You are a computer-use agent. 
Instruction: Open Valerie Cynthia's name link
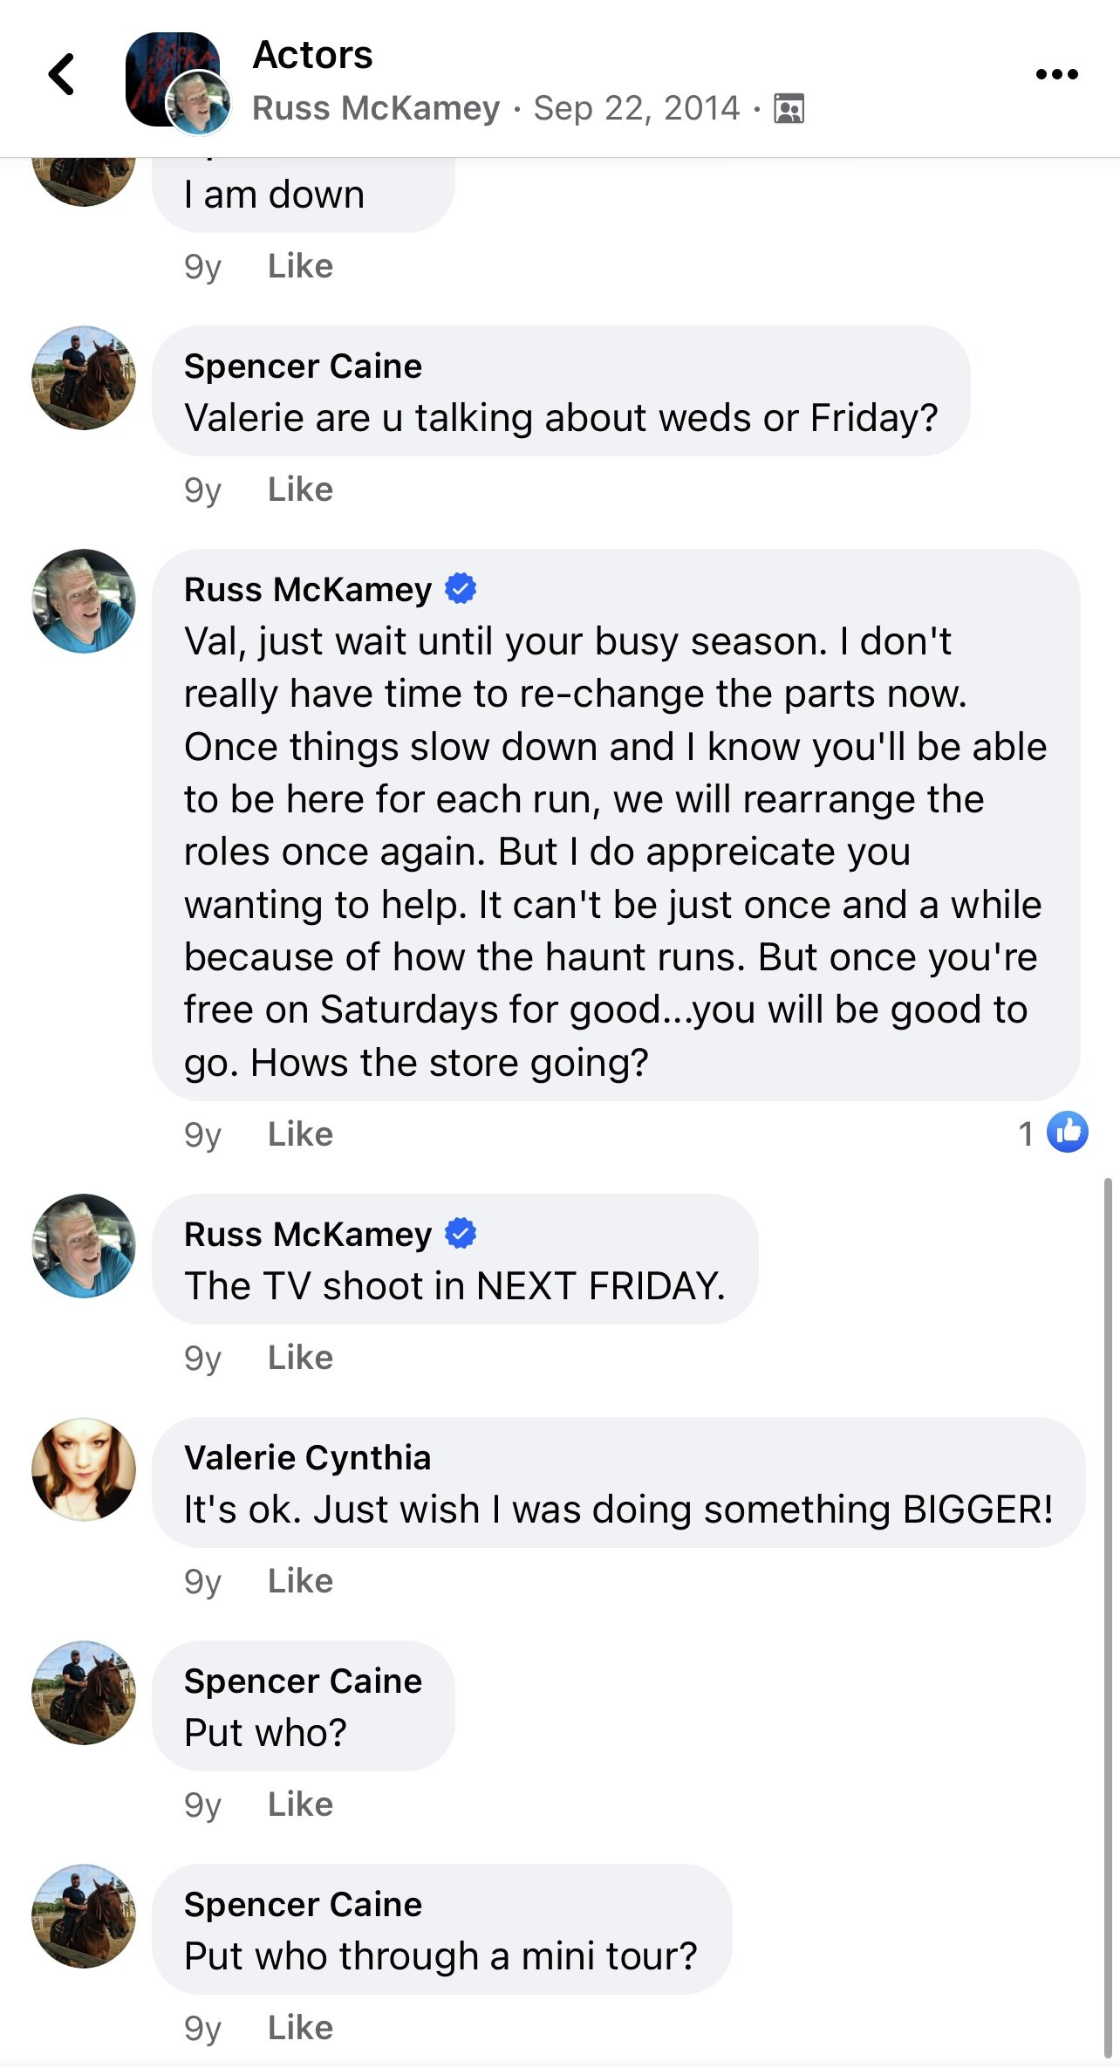pos(307,1458)
